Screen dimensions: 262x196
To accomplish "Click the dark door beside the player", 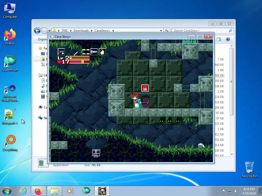I will point(145,102).
